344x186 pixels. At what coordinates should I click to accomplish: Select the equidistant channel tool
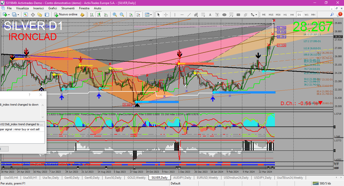coord(196,15)
